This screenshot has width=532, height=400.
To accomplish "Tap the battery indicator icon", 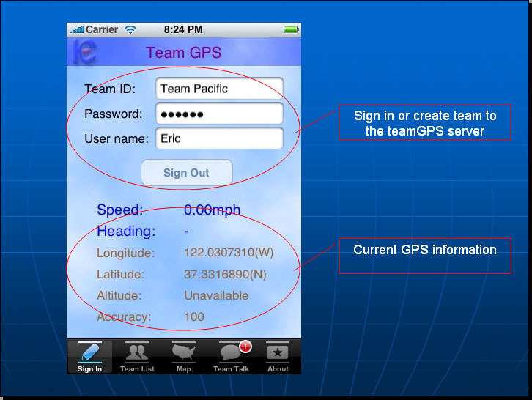I will tap(291, 29).
